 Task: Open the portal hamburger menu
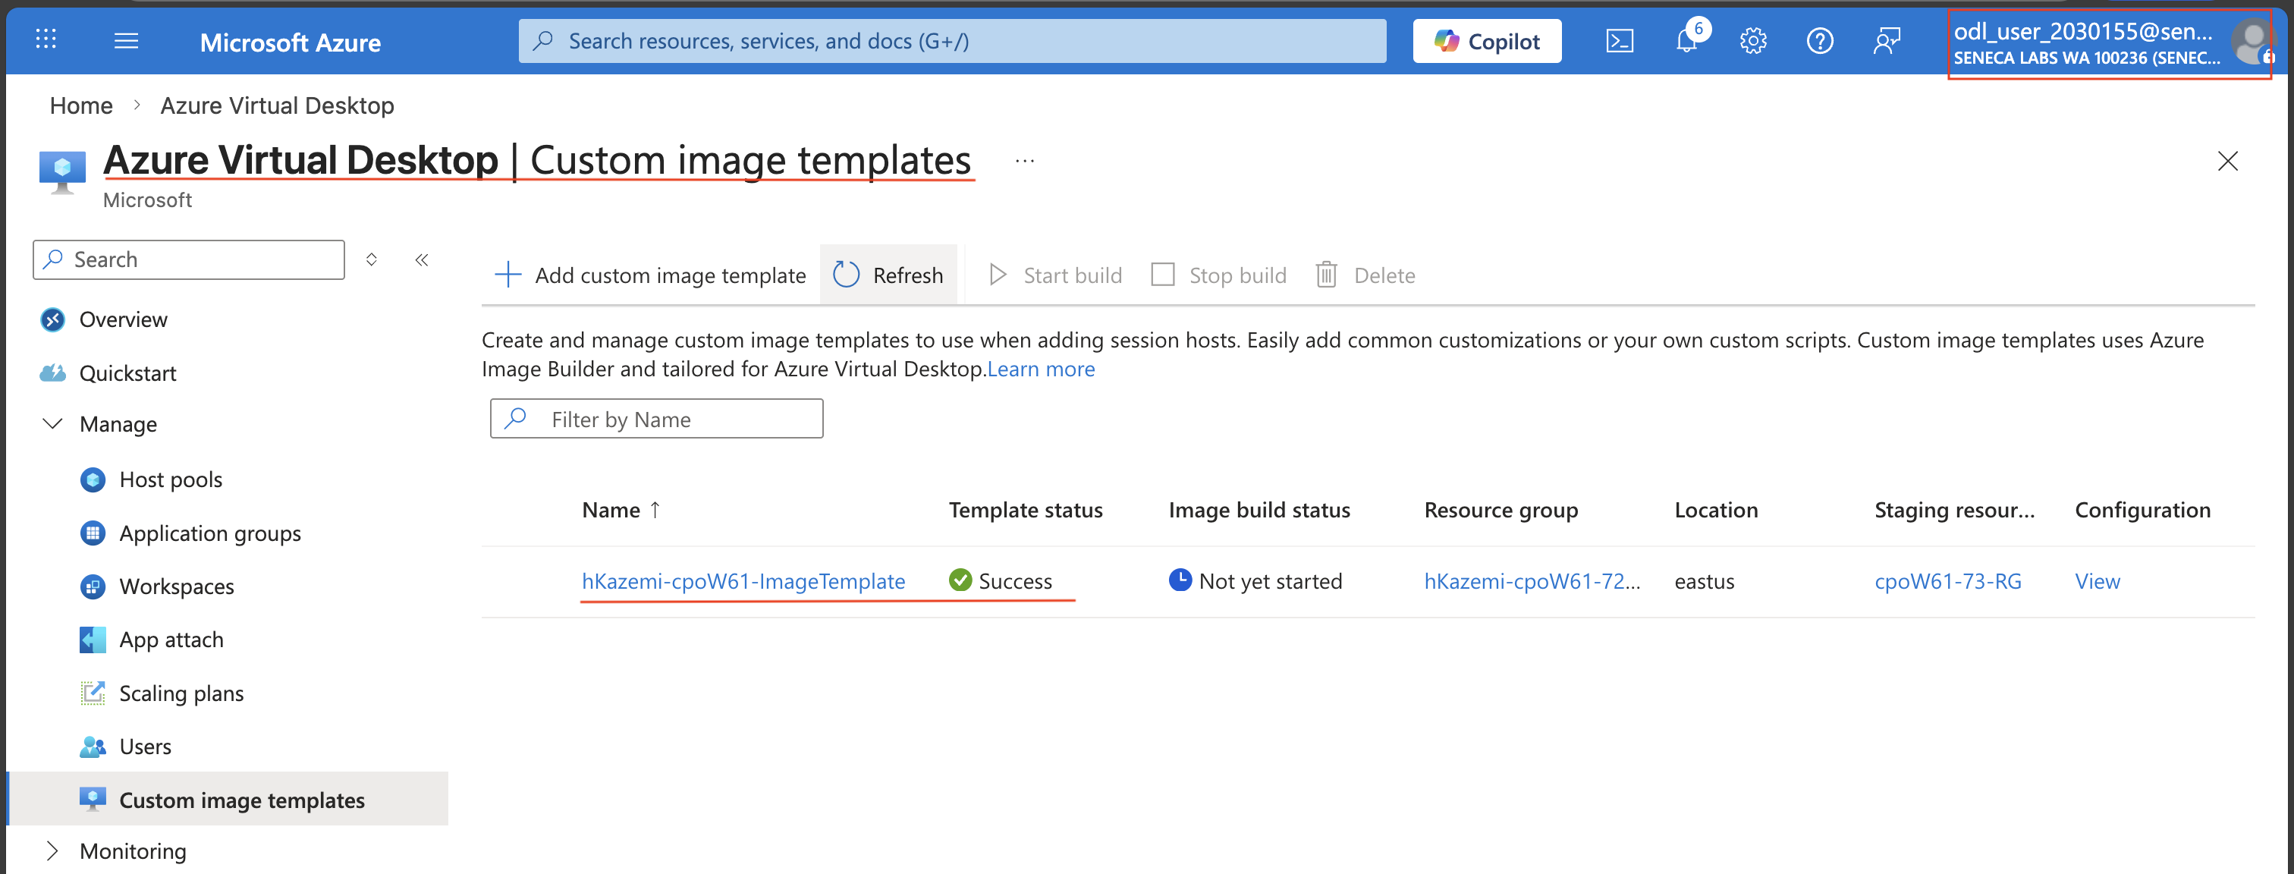[x=127, y=41]
